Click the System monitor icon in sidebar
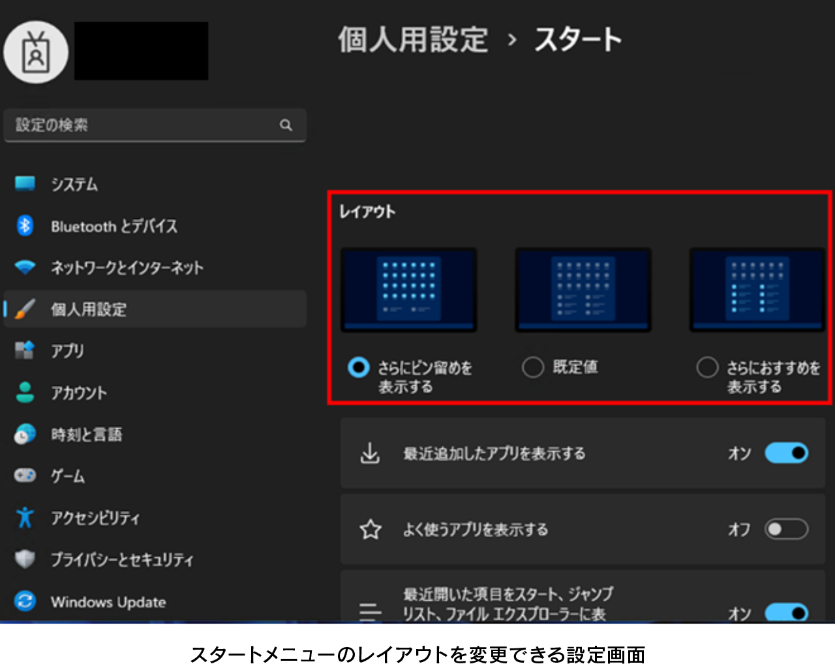Screen dimensions: 835x664 pyautogui.click(x=25, y=184)
